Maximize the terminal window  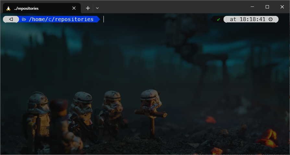(267, 7)
